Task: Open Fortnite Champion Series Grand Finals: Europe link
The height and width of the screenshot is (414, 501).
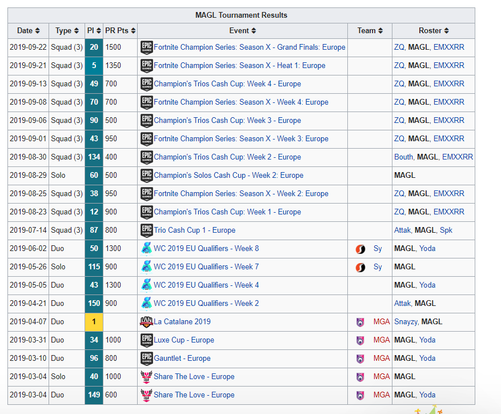Action: coord(250,47)
